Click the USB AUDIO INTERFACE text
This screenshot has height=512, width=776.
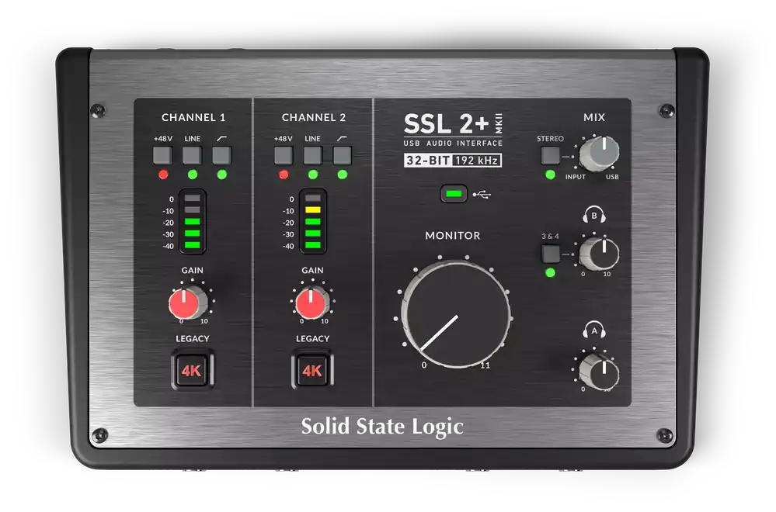[x=453, y=144]
